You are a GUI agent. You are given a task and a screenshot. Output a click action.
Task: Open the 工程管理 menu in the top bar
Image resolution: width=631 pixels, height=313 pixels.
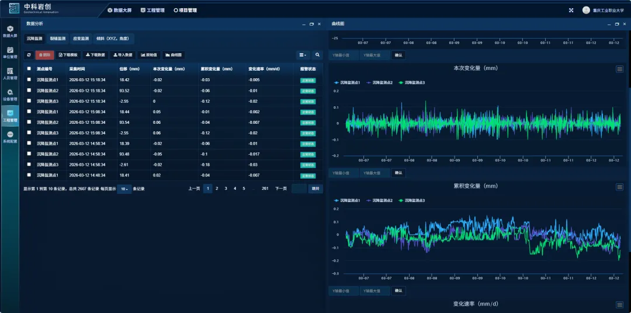click(x=152, y=10)
